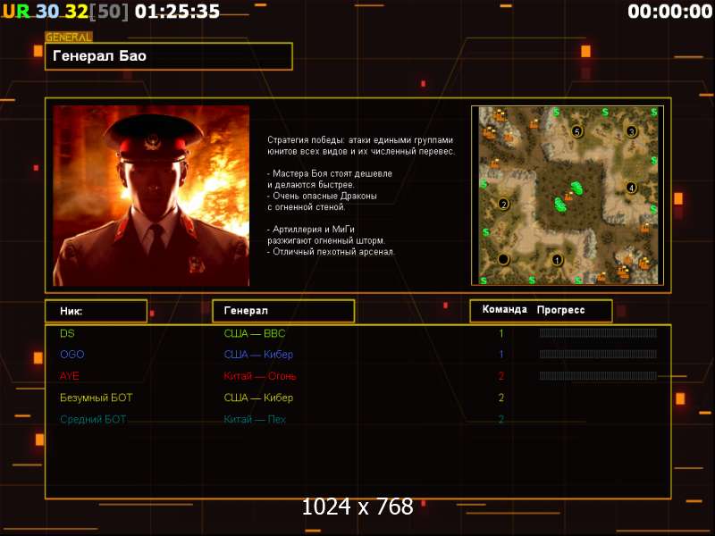The height and width of the screenshot is (536, 715).
Task: Click the orange tech building at map center
Action: coord(568,197)
